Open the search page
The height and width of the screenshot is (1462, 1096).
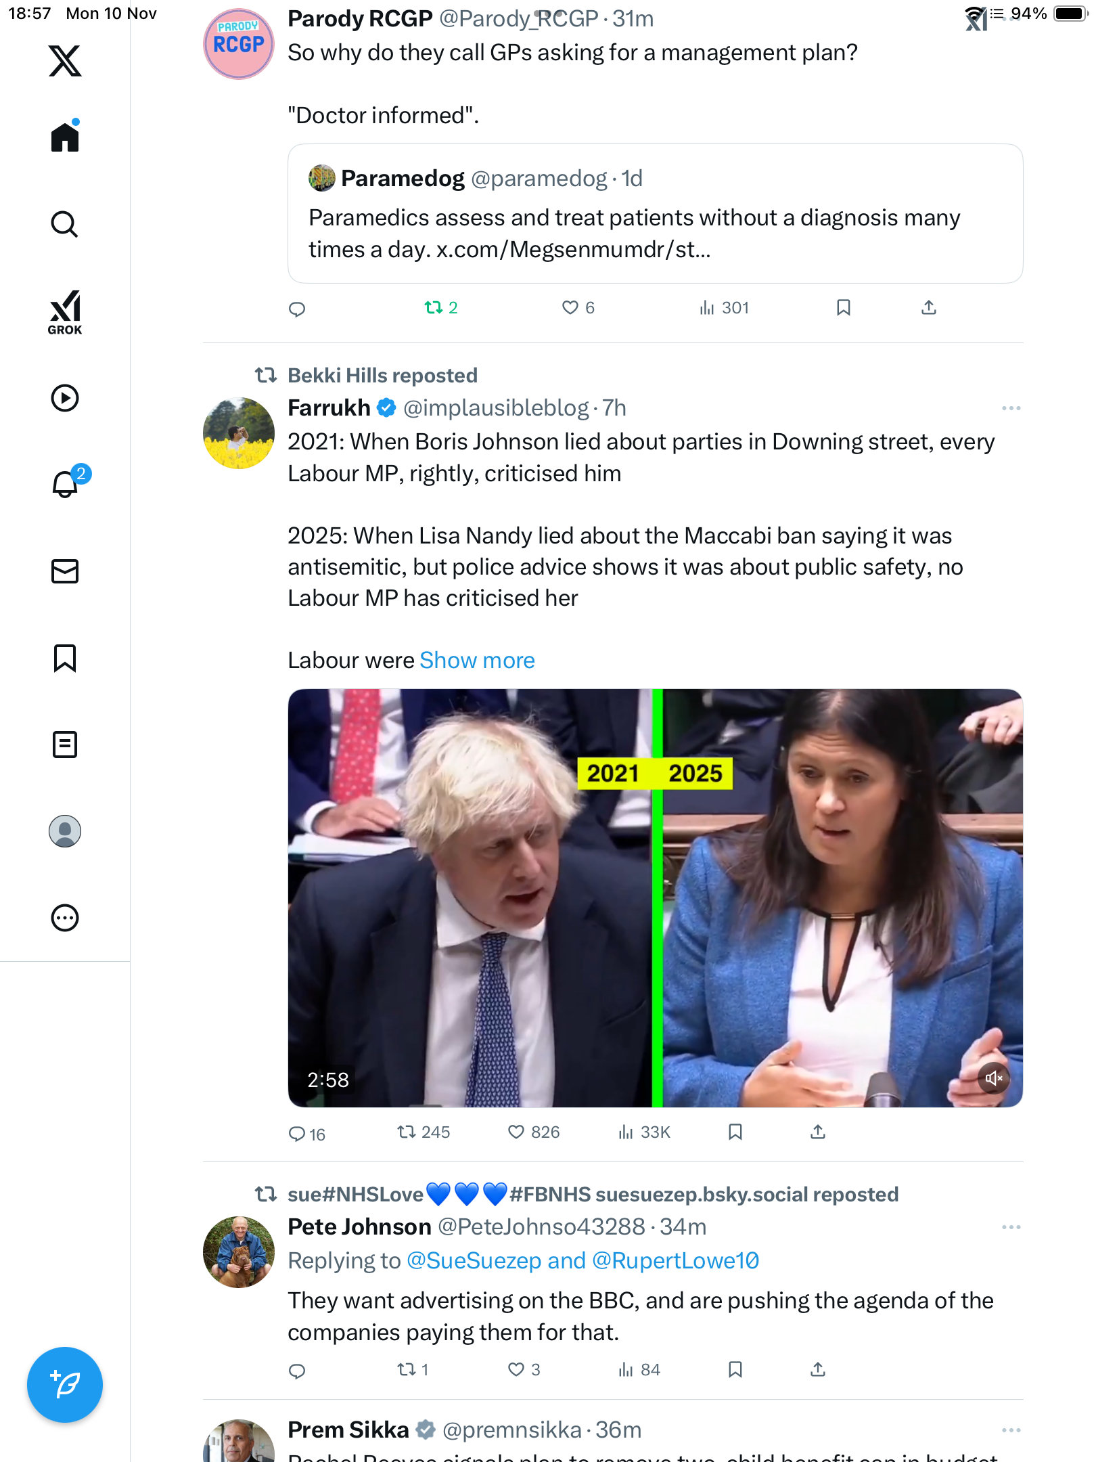(x=65, y=225)
